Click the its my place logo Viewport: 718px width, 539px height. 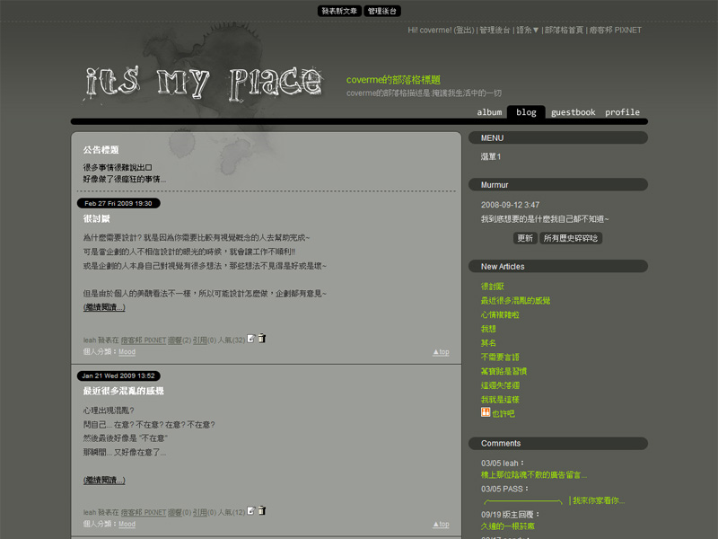pyautogui.click(x=204, y=83)
